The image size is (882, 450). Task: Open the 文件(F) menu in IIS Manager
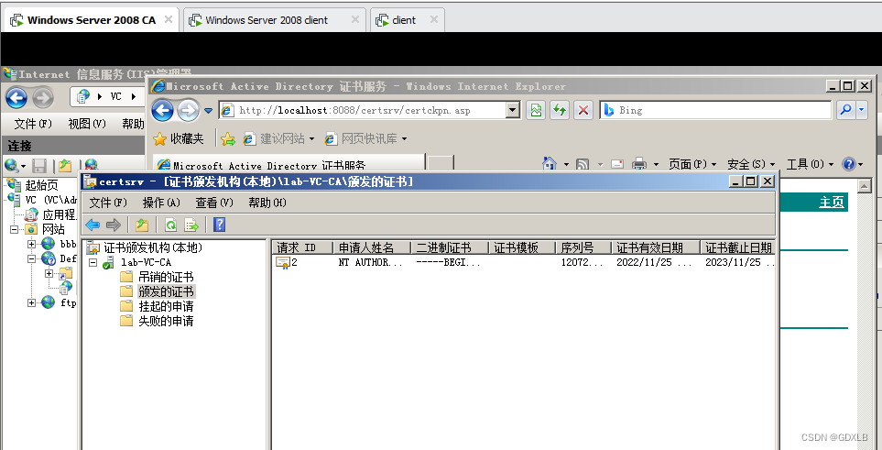(x=33, y=124)
